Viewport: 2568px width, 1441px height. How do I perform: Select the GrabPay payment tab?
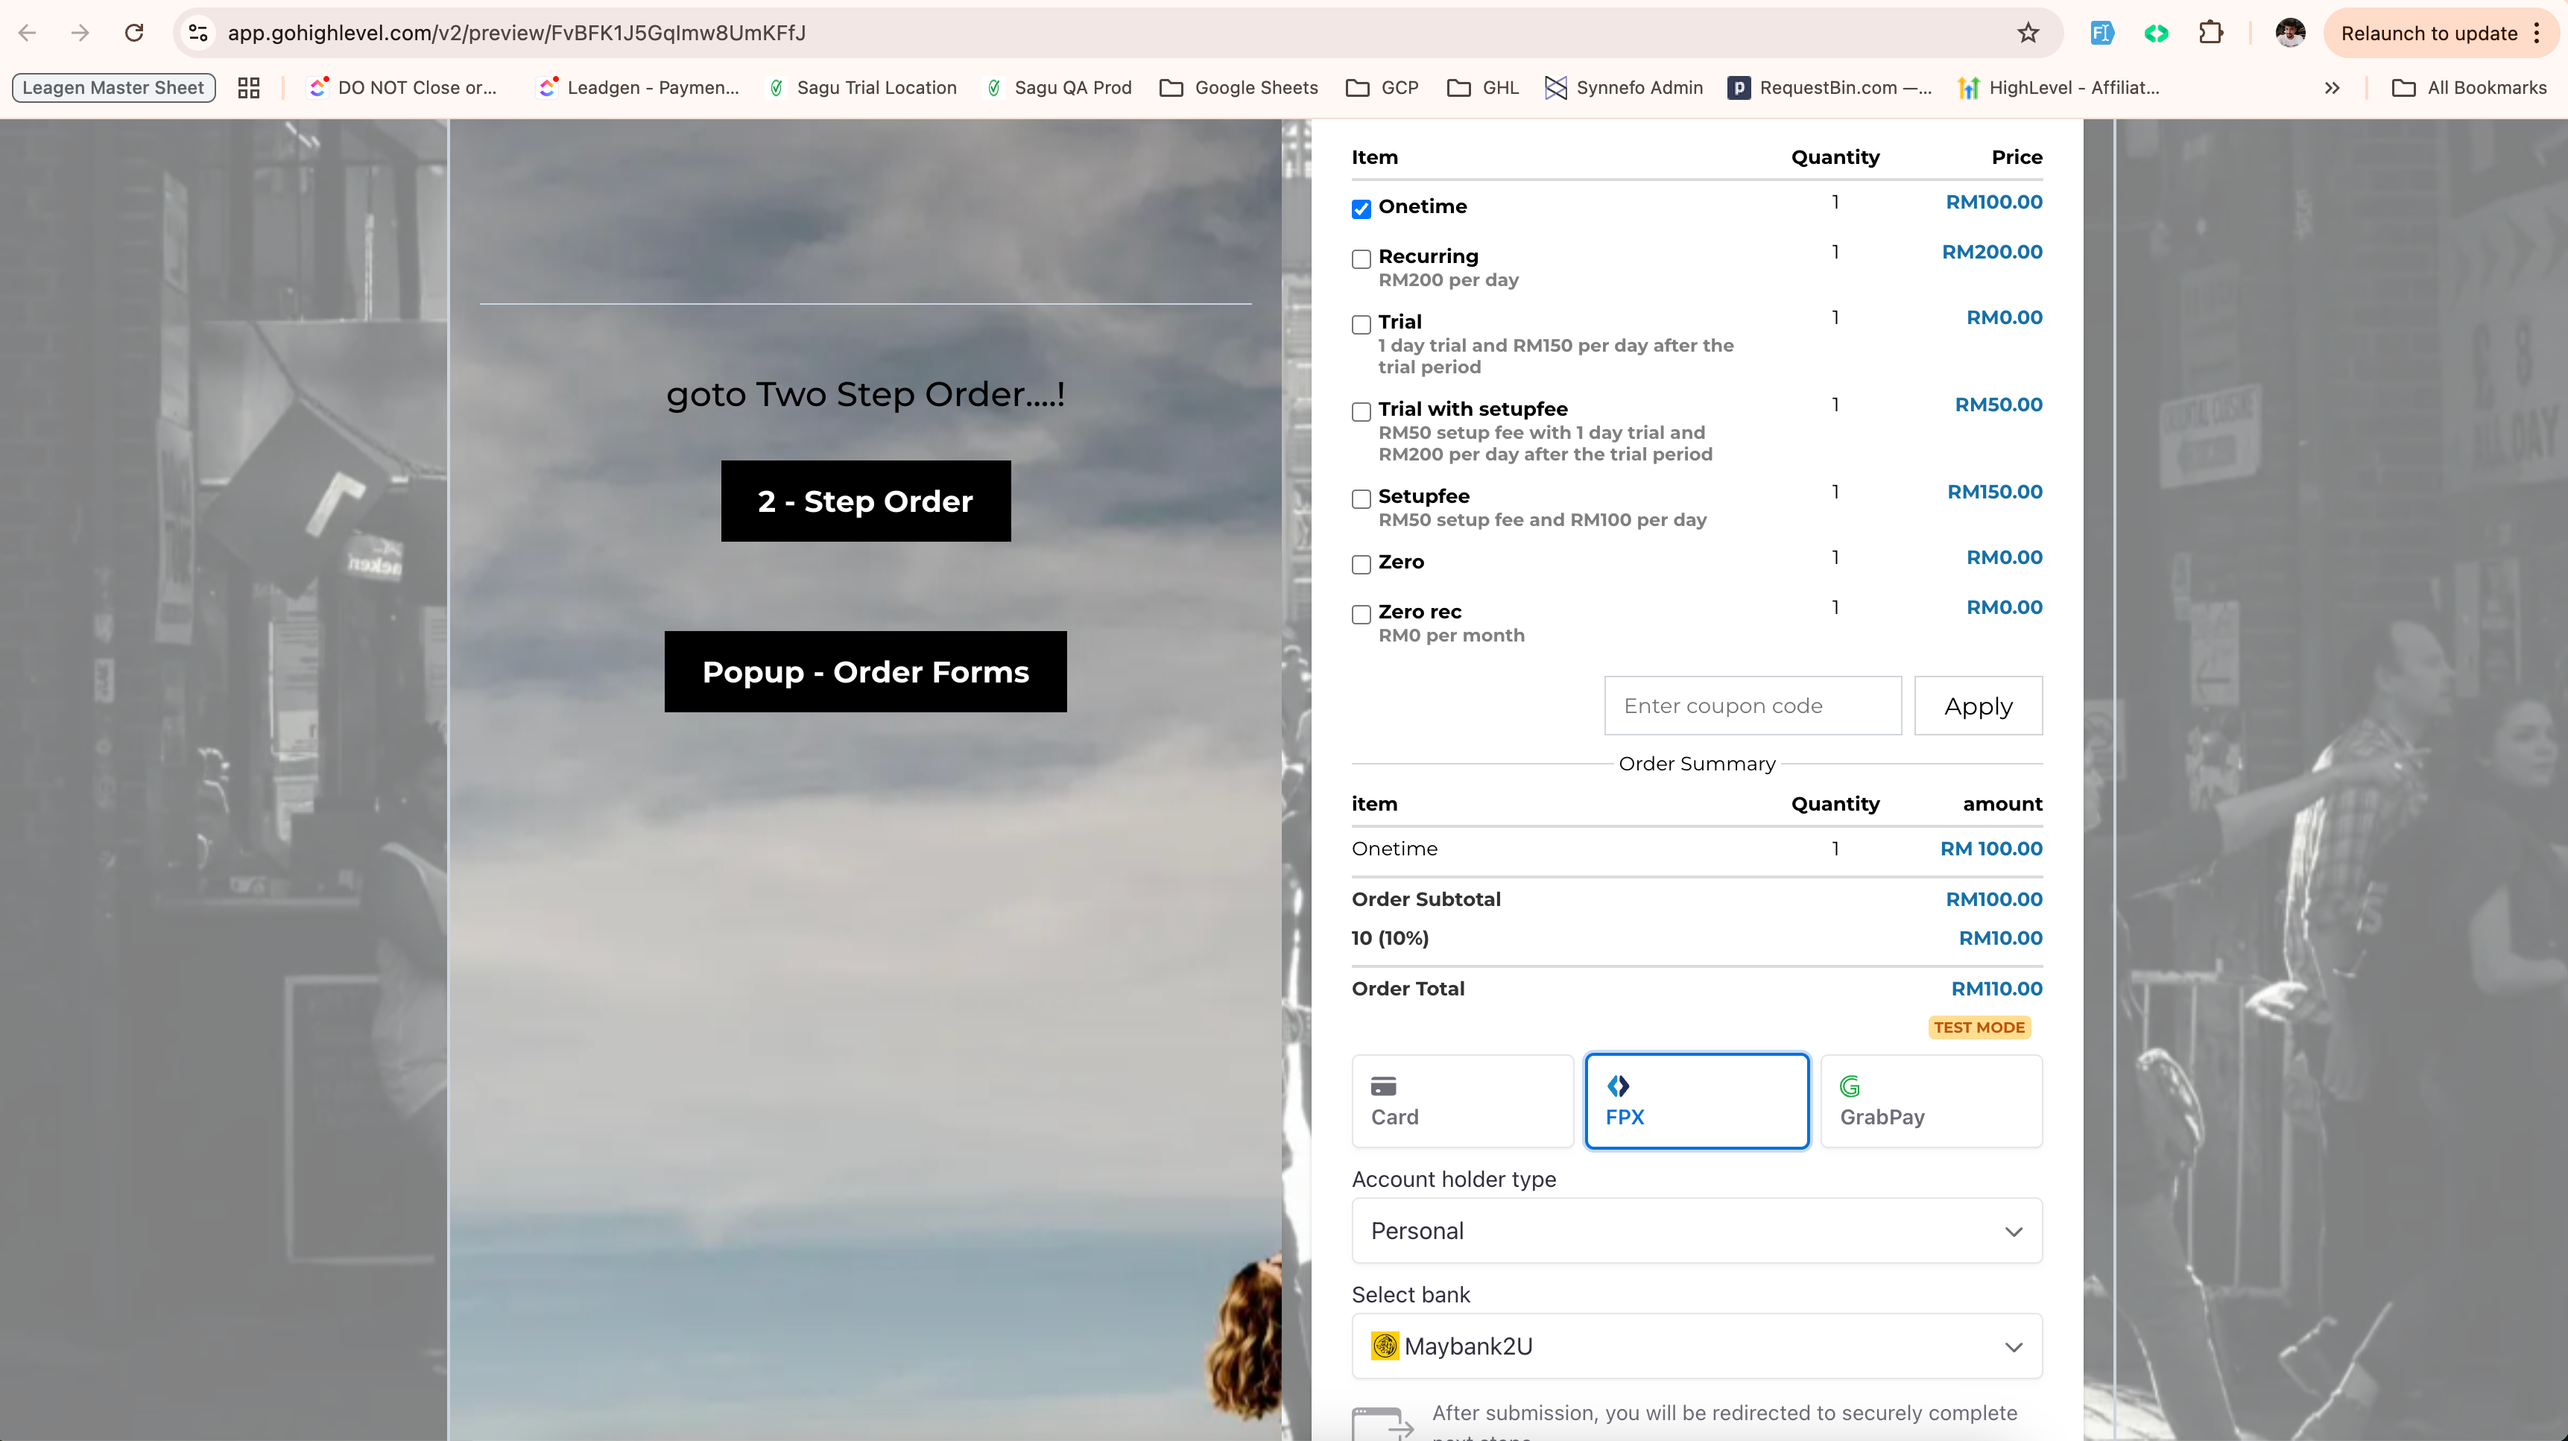pos(1931,1101)
